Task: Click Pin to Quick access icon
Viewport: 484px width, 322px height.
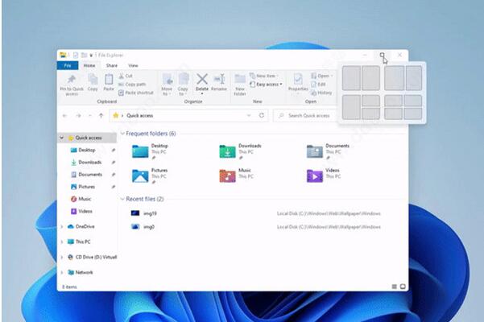Action: point(72,79)
